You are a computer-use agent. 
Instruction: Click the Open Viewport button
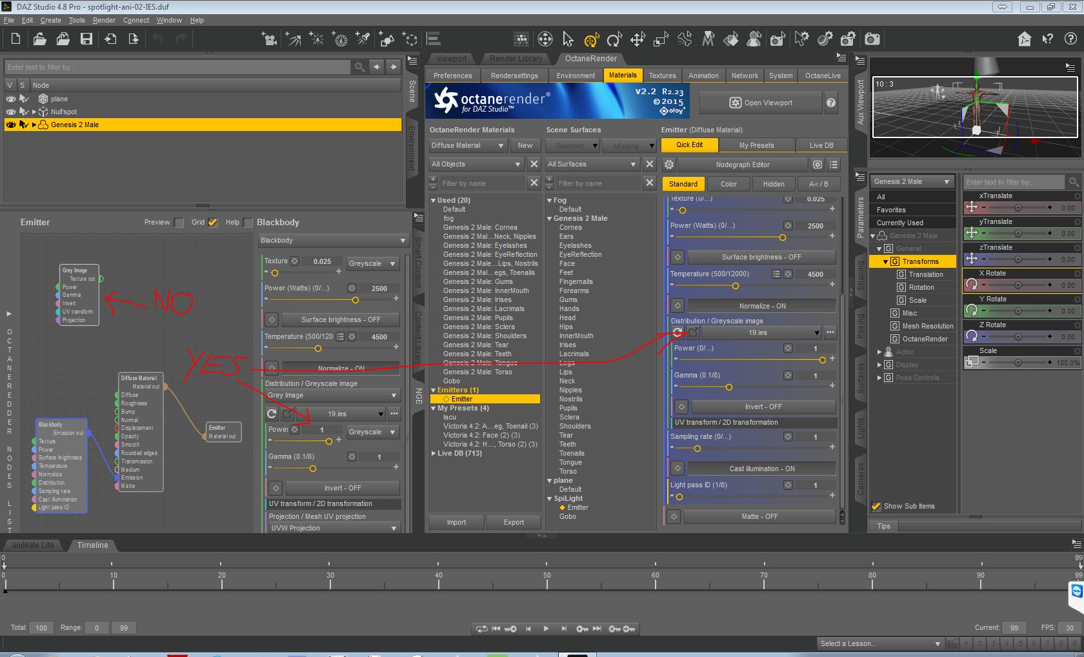(x=761, y=103)
